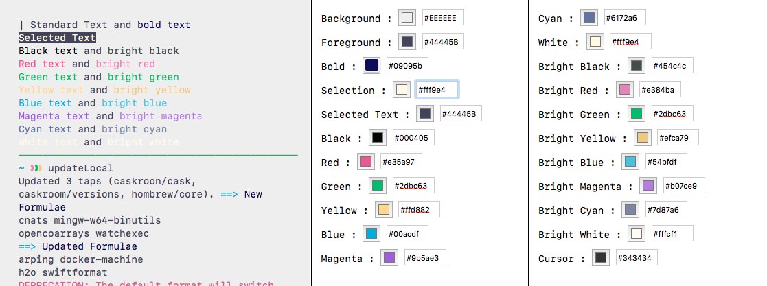Pick the Green color swatch
Image resolution: width=767 pixels, height=286 pixels.
(378, 186)
